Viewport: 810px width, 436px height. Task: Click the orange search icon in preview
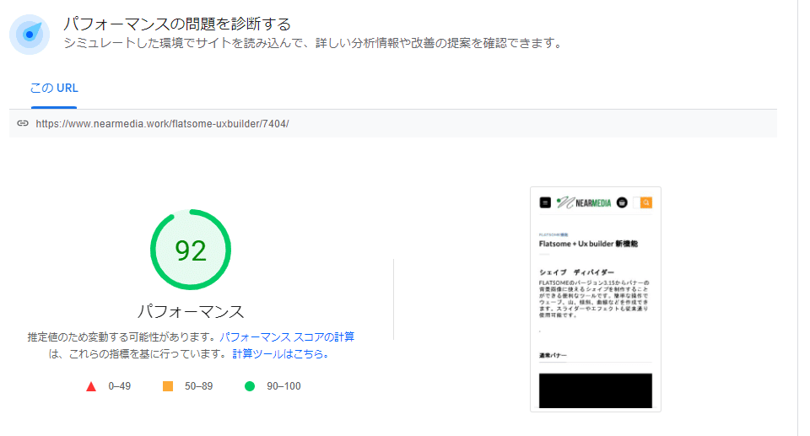pyautogui.click(x=646, y=202)
